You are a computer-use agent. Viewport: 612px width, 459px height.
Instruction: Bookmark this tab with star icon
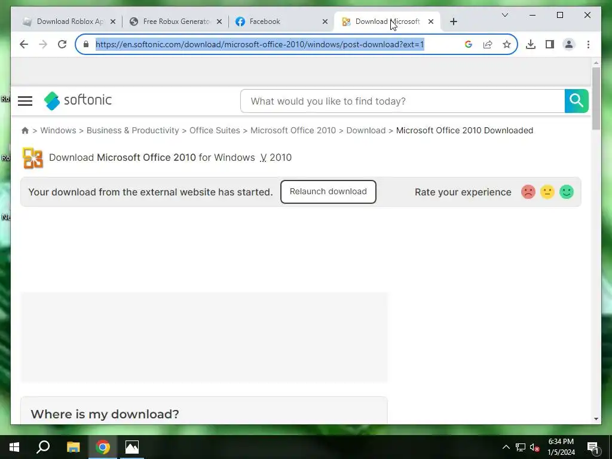507,44
